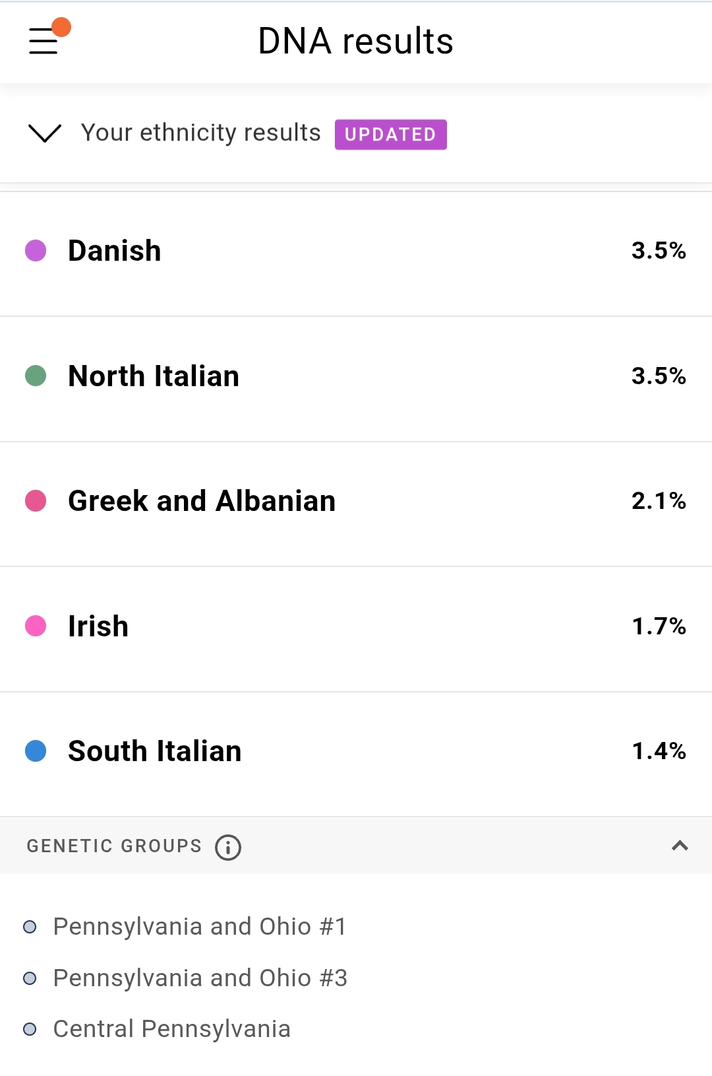Tap the Greek and Albanian pink dot
Image resolution: width=712 pixels, height=1076 pixels.
(x=36, y=501)
